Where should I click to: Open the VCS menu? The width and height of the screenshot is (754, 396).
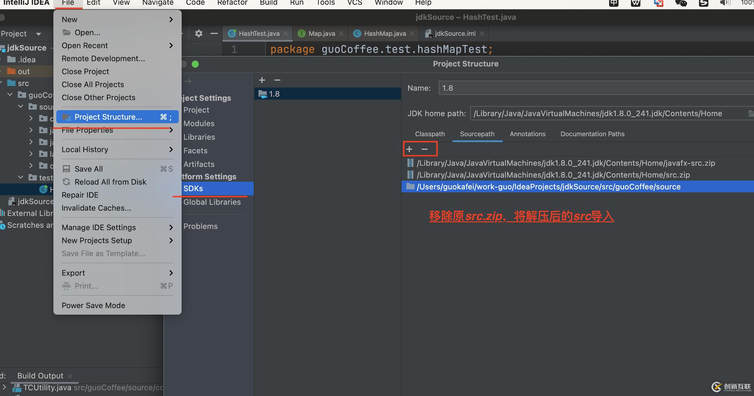355,3
